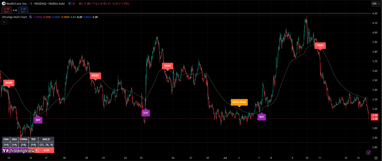Select the purple BUY label near date 7
Screen dimensions: 382x161
tap(262, 117)
